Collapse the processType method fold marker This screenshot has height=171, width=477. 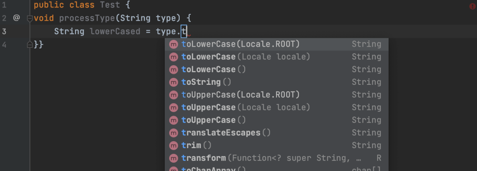tap(30, 18)
